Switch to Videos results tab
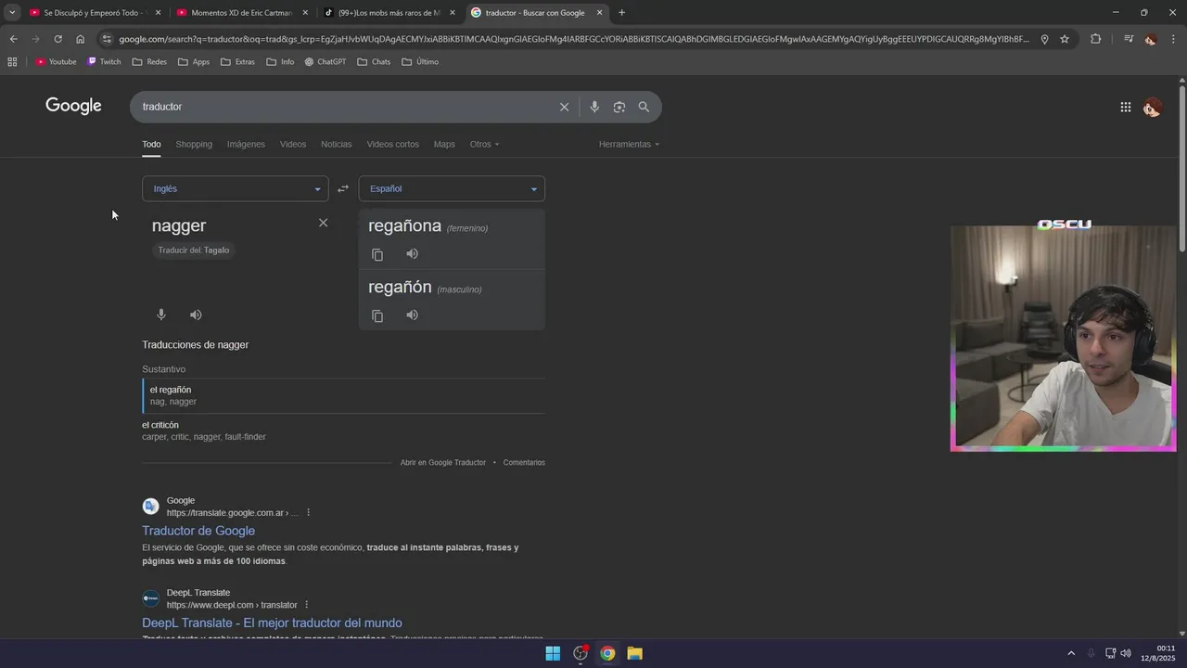The image size is (1187, 668). coord(293,144)
